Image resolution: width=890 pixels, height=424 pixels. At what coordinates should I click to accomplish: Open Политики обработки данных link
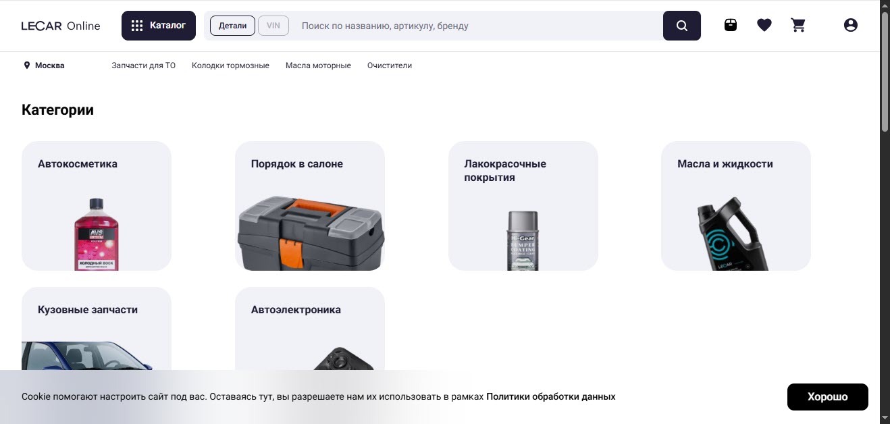[x=550, y=397]
